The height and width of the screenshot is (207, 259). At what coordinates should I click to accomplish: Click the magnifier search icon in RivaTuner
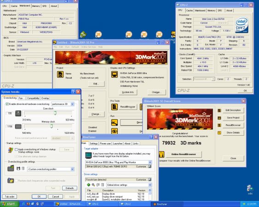pyautogui.click(x=93, y=185)
